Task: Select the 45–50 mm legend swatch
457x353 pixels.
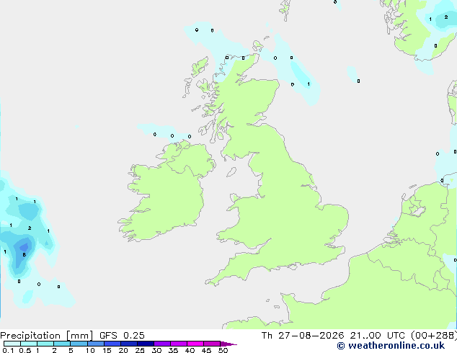Action: coord(212,344)
